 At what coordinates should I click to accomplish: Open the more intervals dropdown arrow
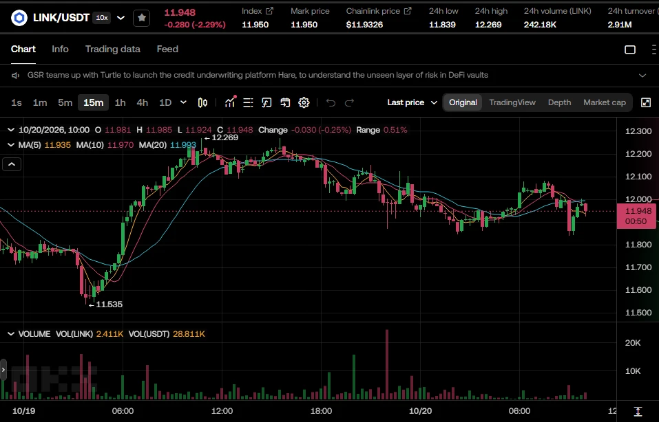pos(183,102)
